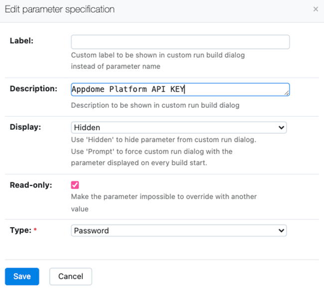Click the 'Use Hidden to hide parameter' hint
Screen dimensions: 324x292
pos(163,140)
